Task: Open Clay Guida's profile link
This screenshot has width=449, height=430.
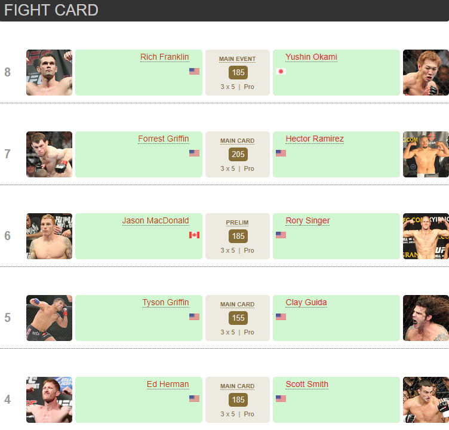Action: 306,302
